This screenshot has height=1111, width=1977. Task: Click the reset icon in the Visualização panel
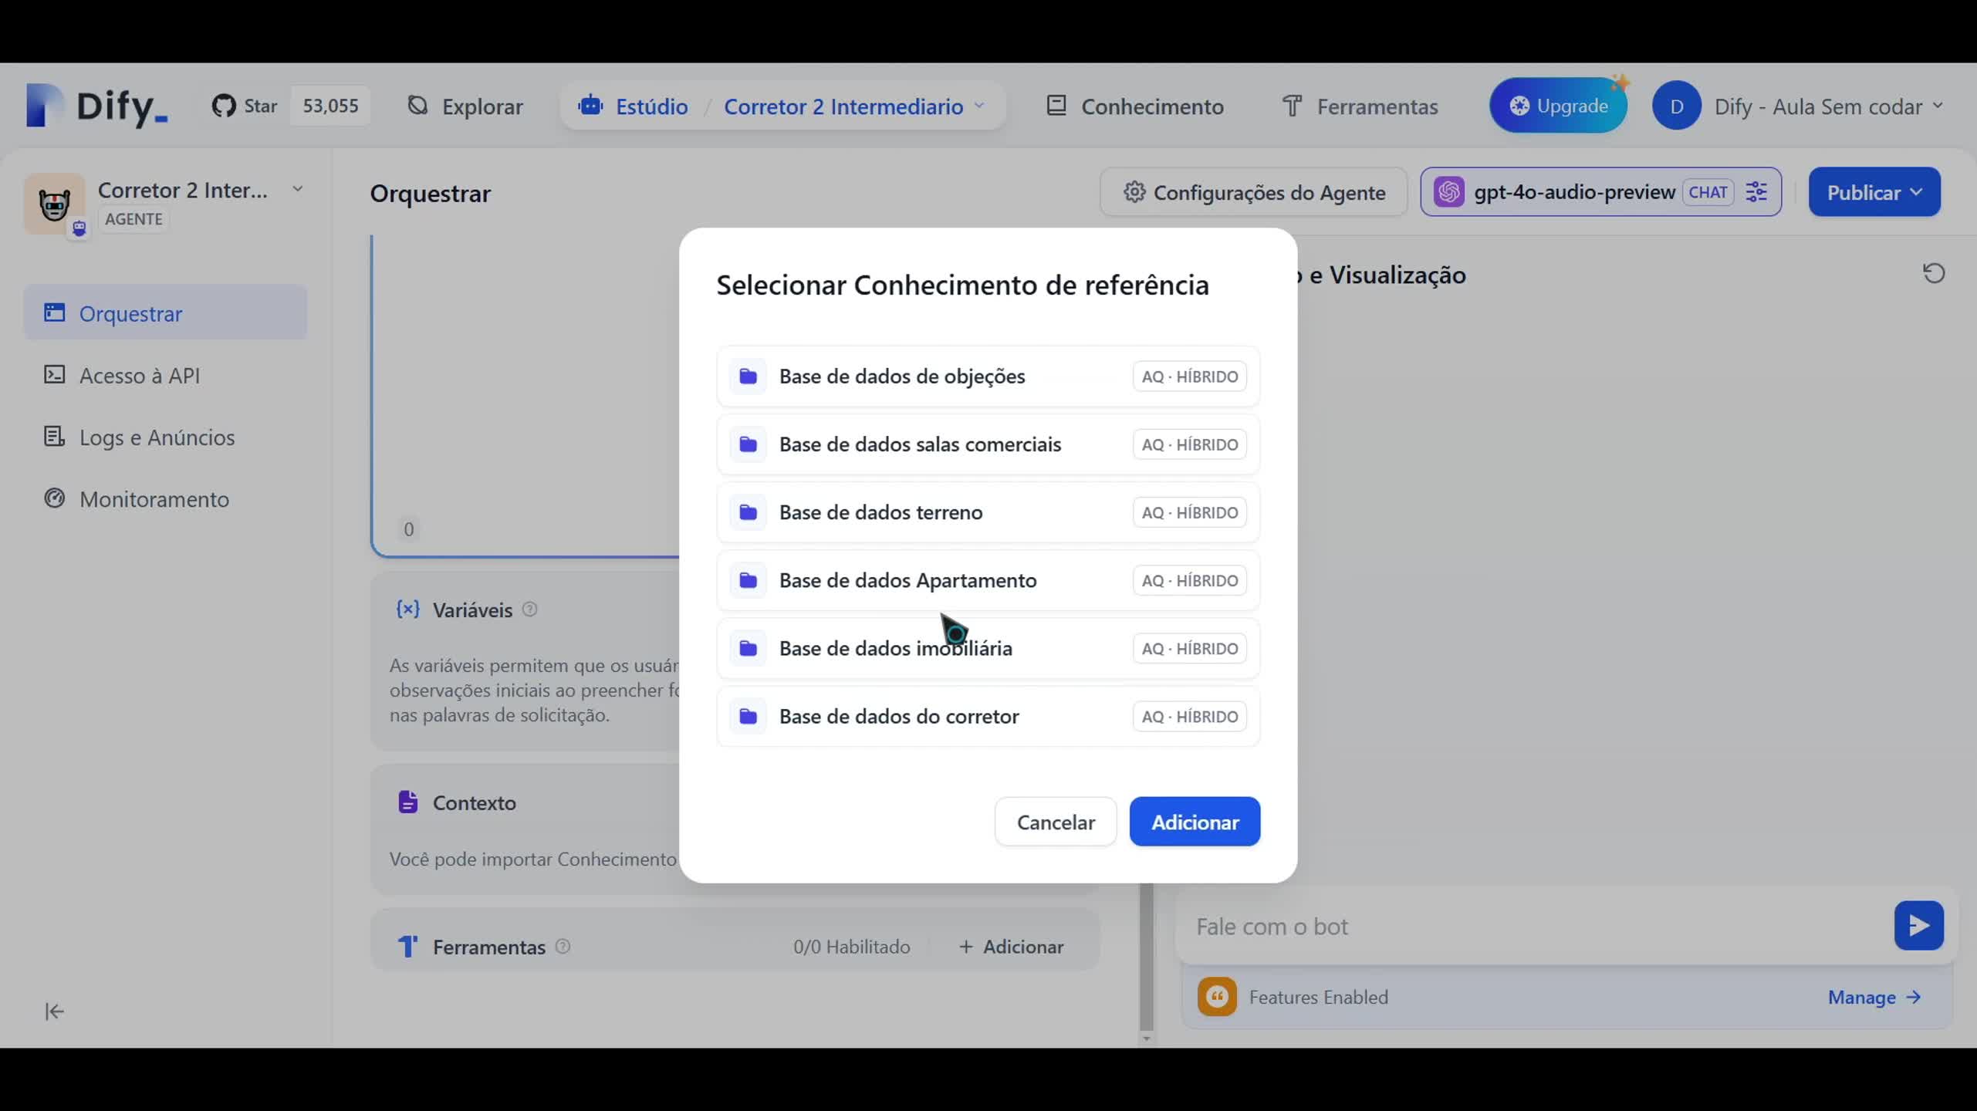pyautogui.click(x=1934, y=273)
